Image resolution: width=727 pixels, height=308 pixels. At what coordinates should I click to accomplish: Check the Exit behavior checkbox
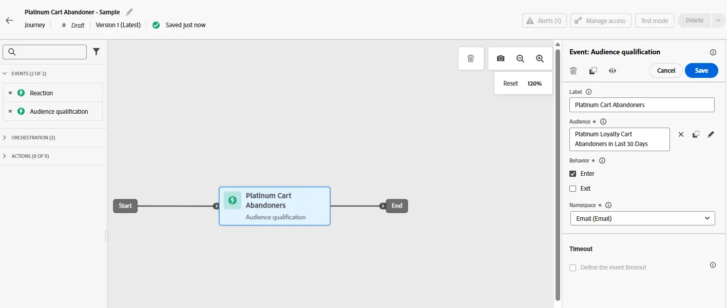click(573, 189)
